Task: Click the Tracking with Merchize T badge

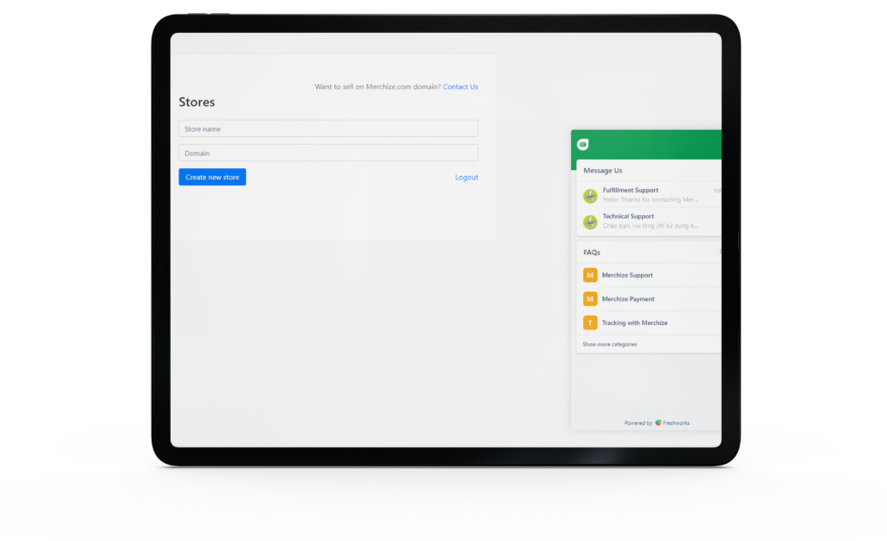Action: click(x=590, y=323)
